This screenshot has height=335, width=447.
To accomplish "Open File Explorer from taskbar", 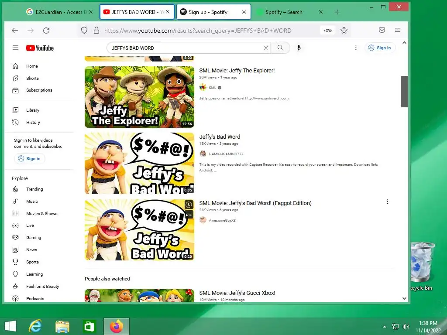I will (62, 326).
